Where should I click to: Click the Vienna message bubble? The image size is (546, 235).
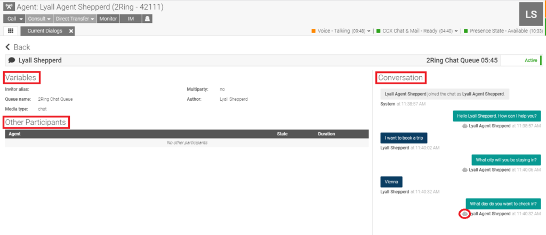391,182
